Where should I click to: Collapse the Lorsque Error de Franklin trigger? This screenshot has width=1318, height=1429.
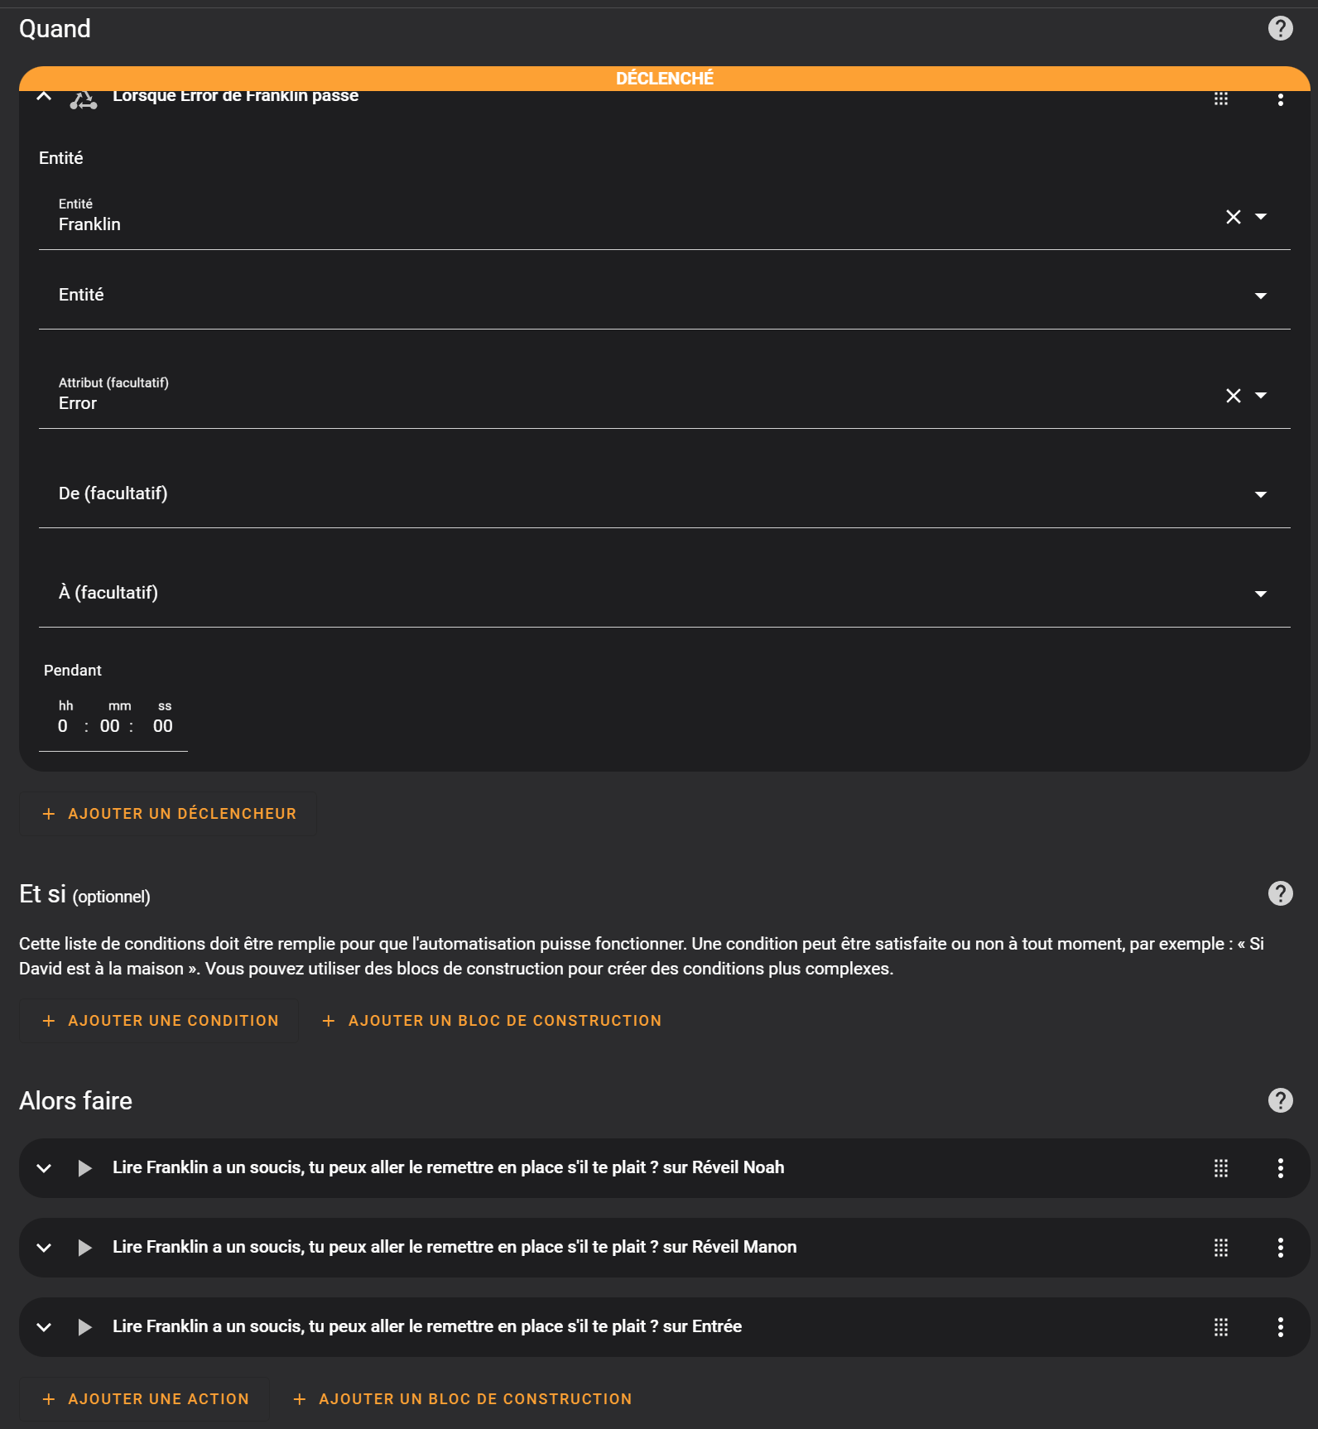coord(45,96)
